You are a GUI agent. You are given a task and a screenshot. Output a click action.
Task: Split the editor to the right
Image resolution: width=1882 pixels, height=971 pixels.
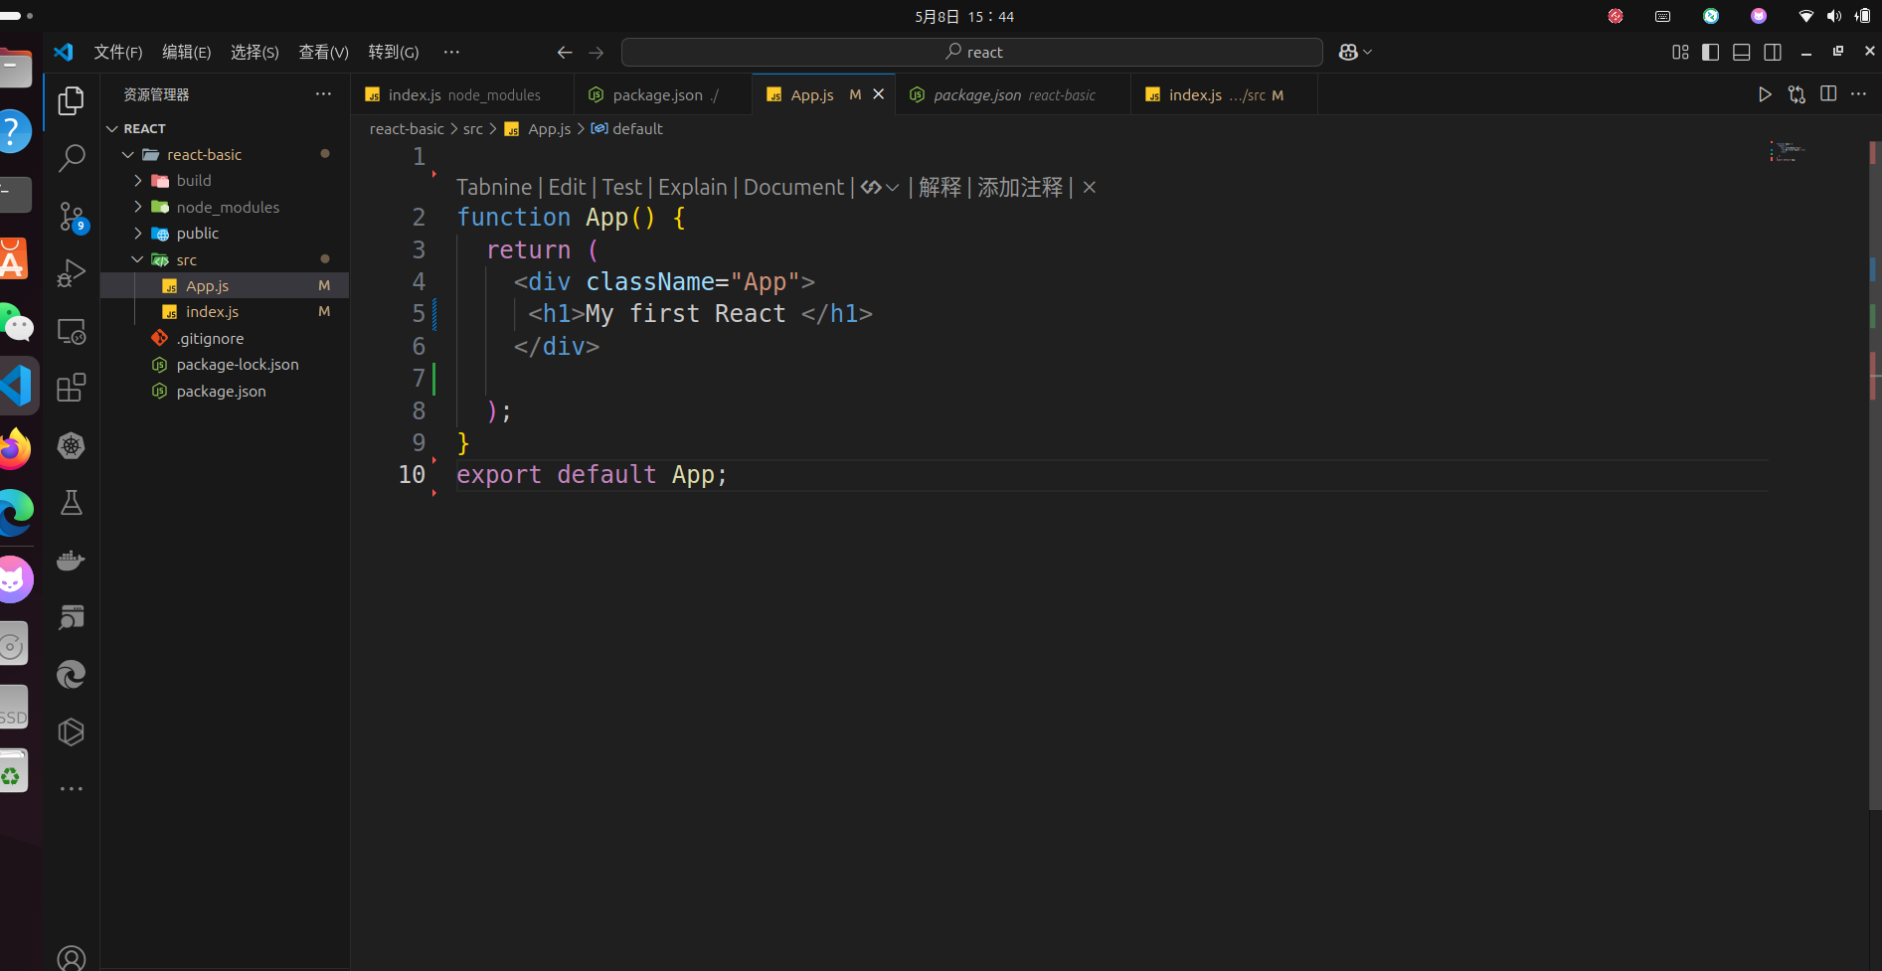pos(1827,94)
